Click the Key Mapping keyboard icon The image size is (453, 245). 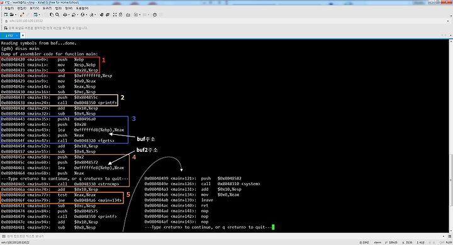(128, 14)
